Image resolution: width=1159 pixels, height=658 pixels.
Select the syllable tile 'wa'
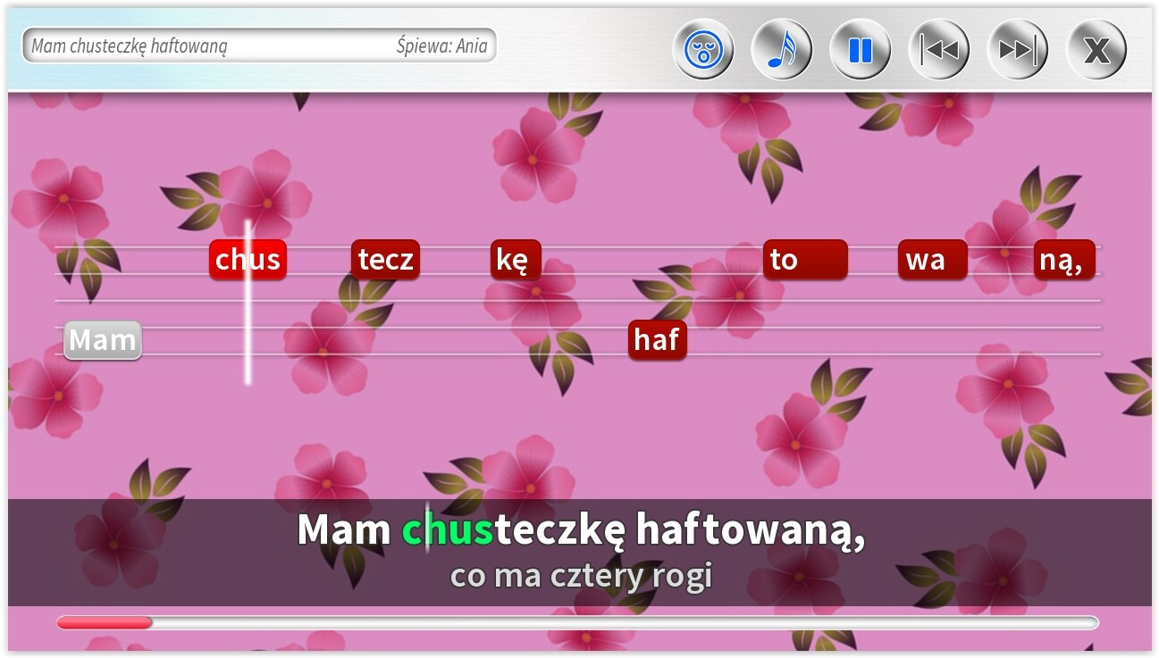point(931,259)
